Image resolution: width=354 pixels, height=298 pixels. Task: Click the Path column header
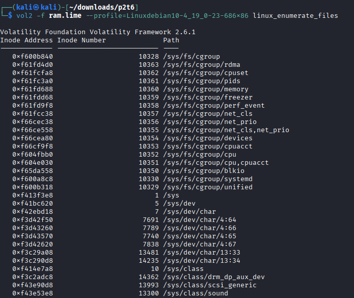pyautogui.click(x=171, y=40)
